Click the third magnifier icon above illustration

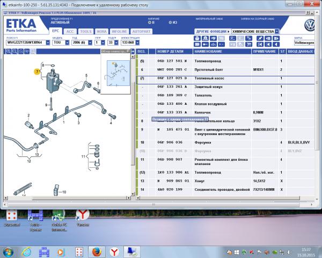[21, 52]
